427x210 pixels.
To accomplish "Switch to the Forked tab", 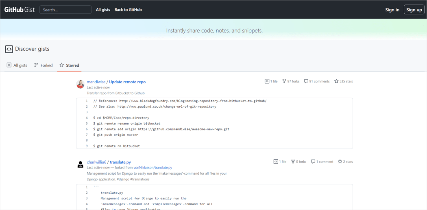I will point(43,65).
